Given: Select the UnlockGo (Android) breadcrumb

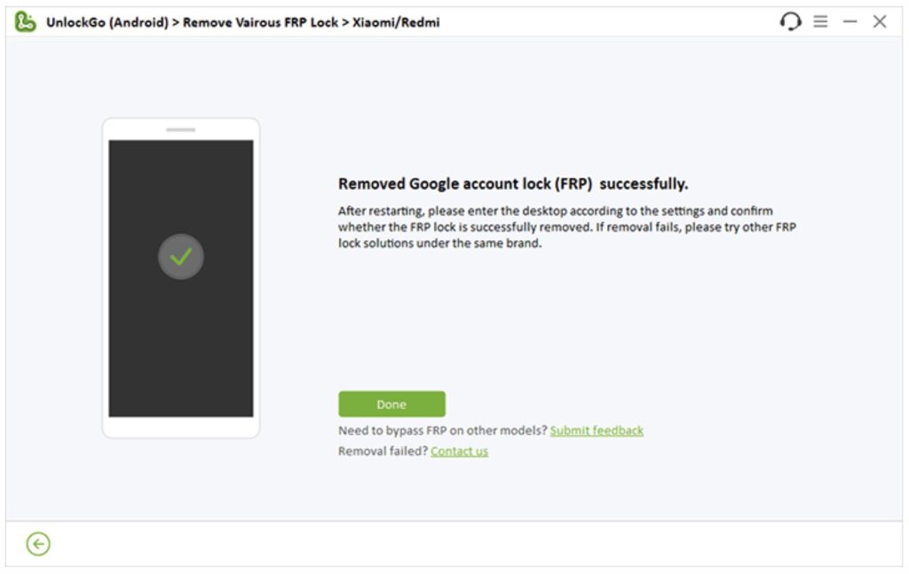Looking at the screenshot, I should point(107,22).
